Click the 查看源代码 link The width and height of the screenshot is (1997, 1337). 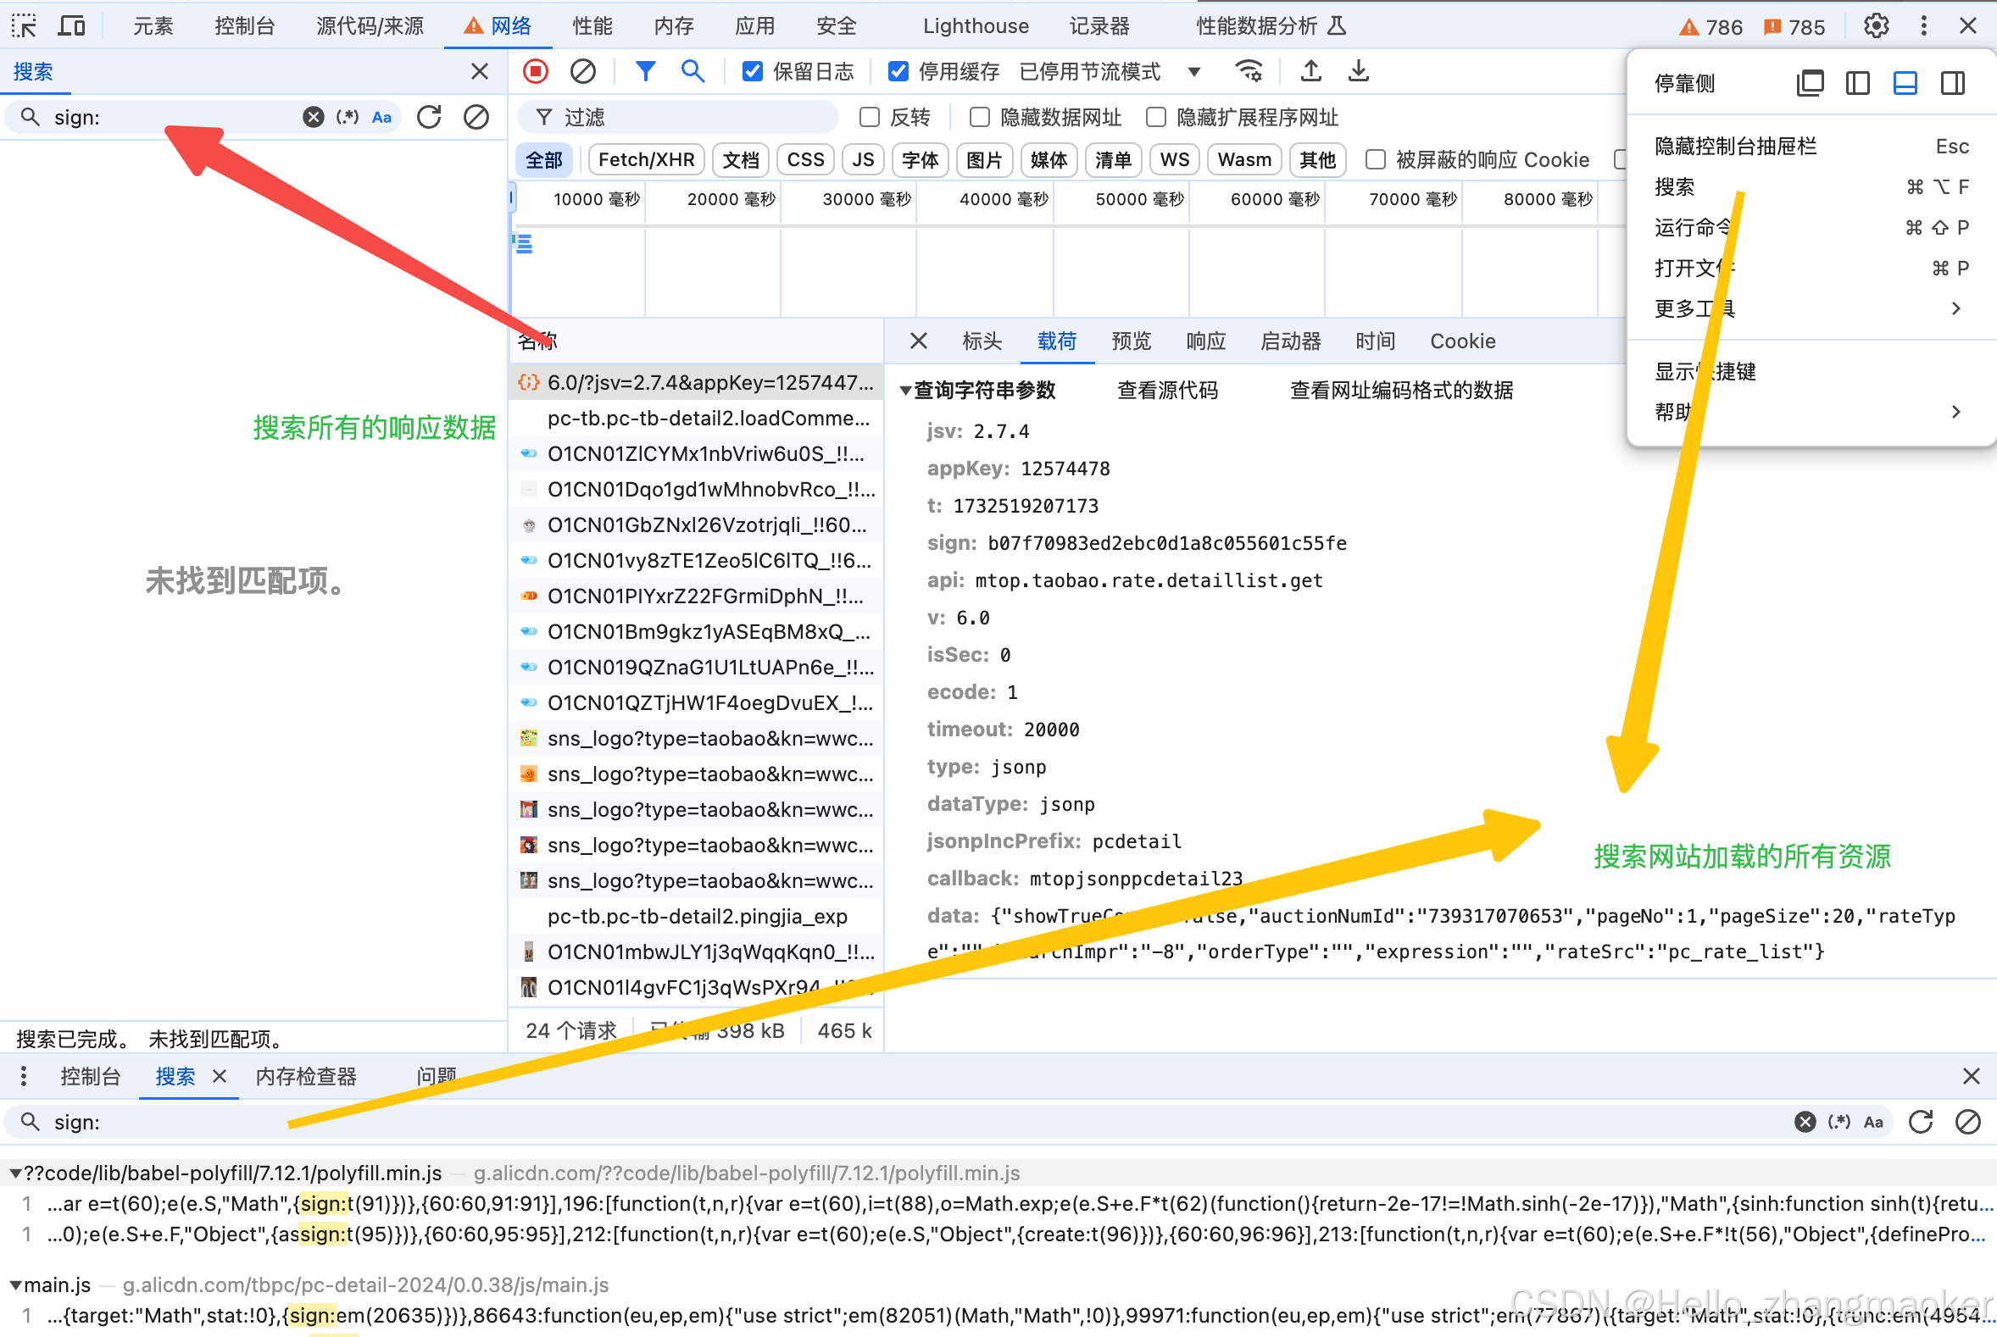click(x=1167, y=391)
